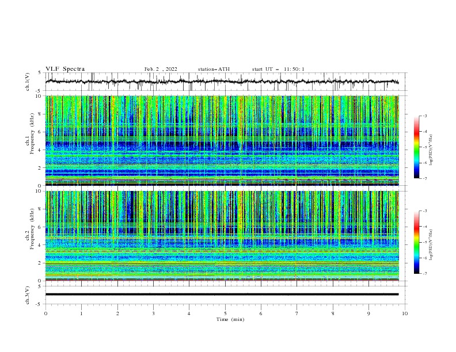Click the ch.1 frequency tick label "8"
This screenshot has height=352, width=456.
coord(40,114)
